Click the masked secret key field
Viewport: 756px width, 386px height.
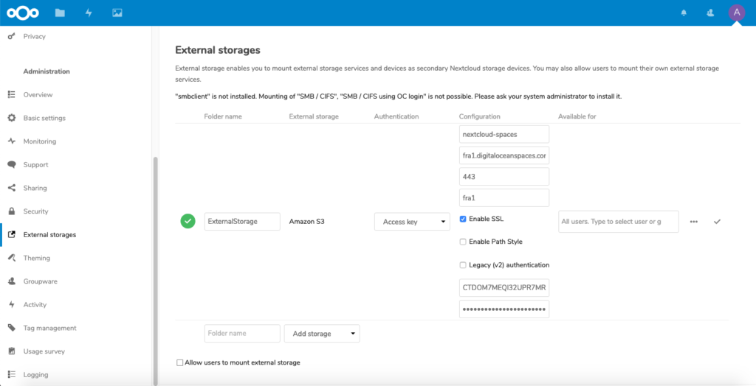[x=504, y=309]
